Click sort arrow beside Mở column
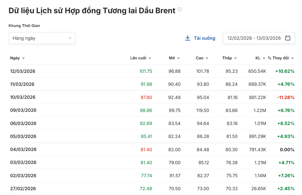 tap(179, 58)
